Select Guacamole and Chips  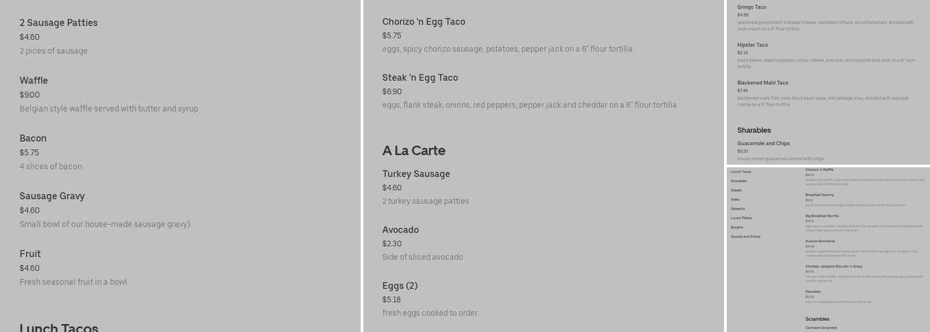coord(763,143)
